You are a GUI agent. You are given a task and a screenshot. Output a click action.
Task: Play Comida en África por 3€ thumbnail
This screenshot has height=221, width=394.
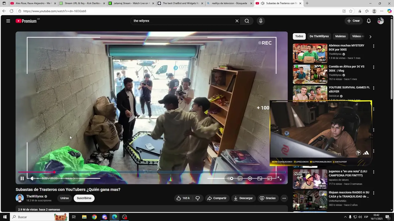tap(310, 74)
